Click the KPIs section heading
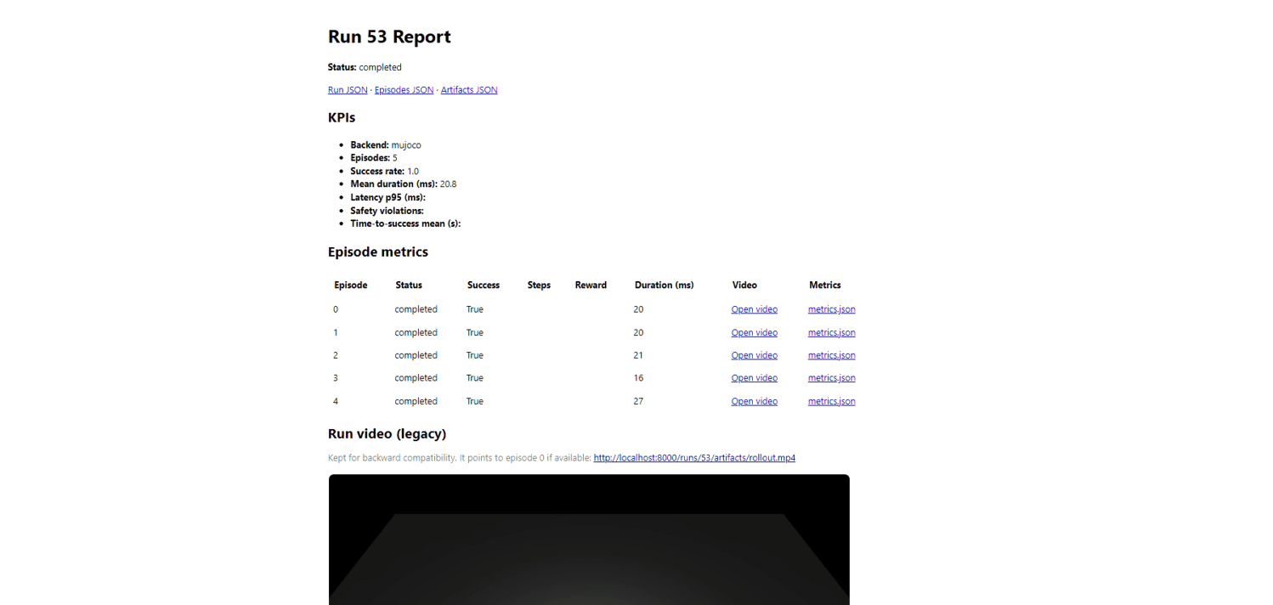Image resolution: width=1273 pixels, height=605 pixels. pyautogui.click(x=342, y=117)
